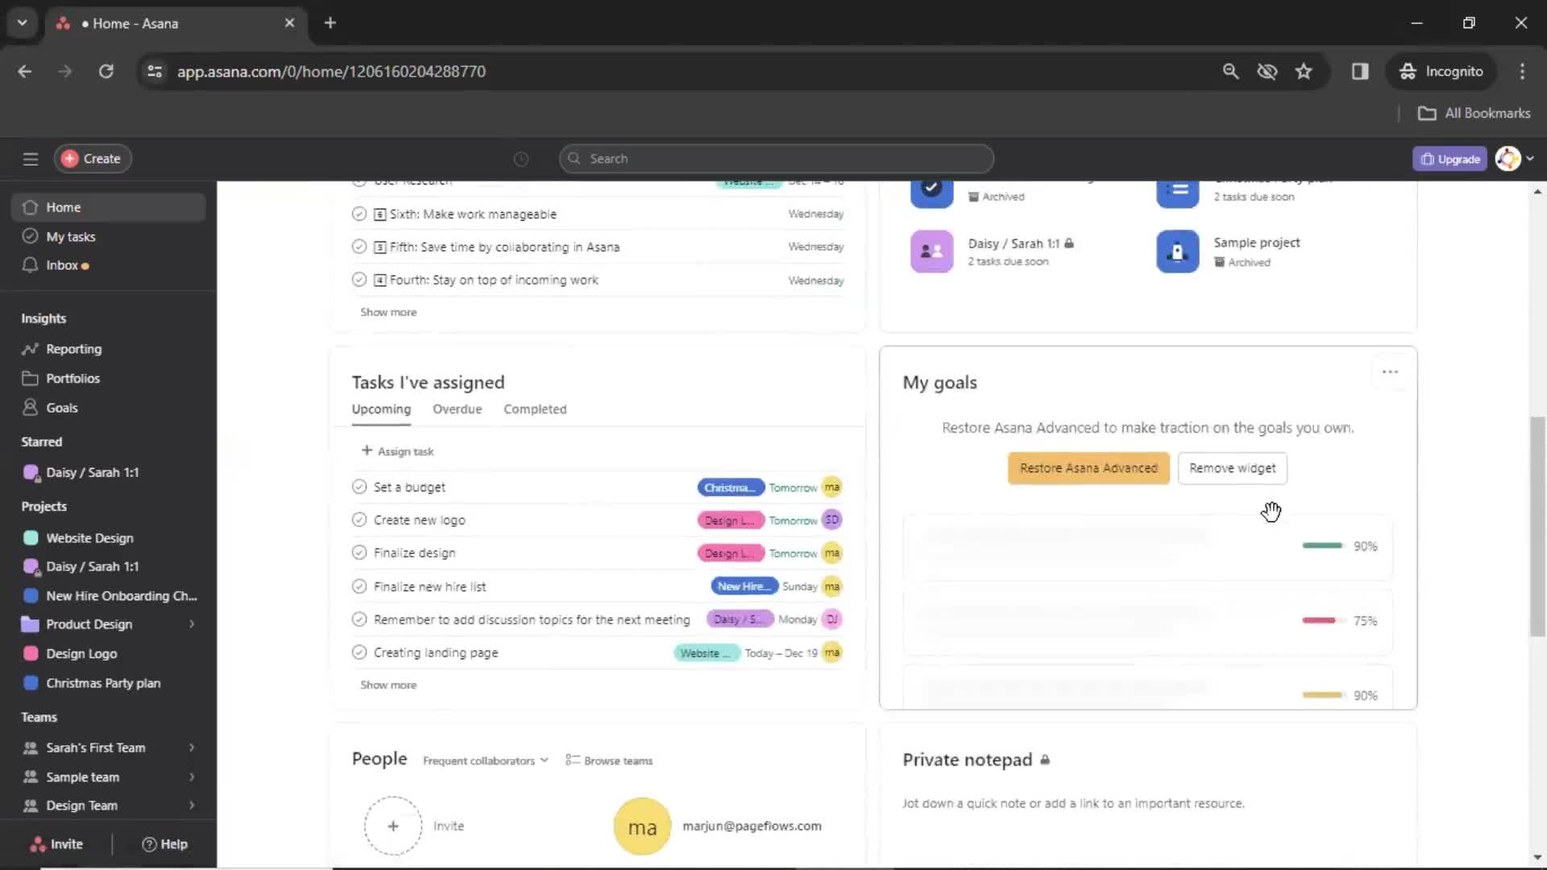The image size is (1547, 870).
Task: Toggle completion circle for Finalize design
Action: (x=358, y=553)
